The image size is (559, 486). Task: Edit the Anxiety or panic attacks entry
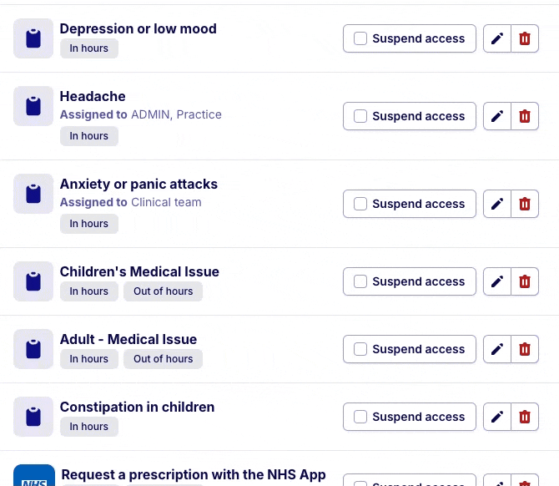coord(497,204)
